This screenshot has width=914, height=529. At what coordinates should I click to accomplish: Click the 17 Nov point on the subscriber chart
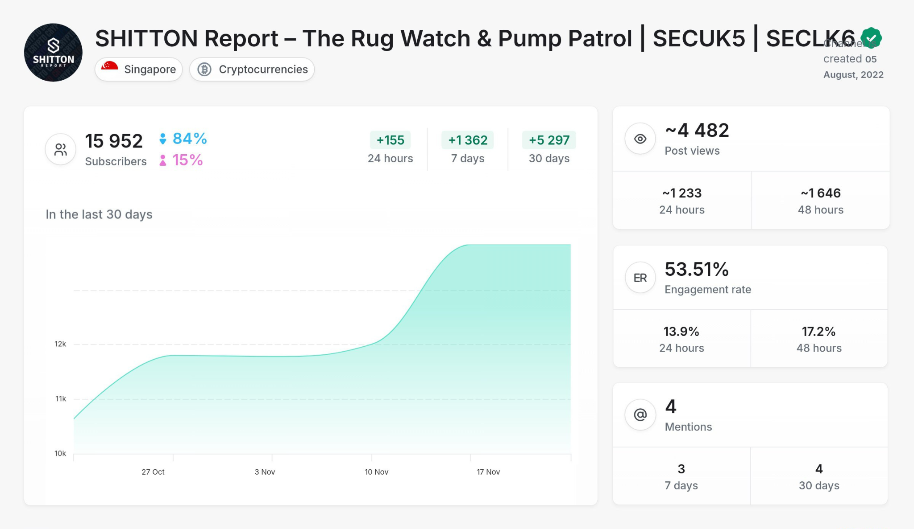pos(489,244)
